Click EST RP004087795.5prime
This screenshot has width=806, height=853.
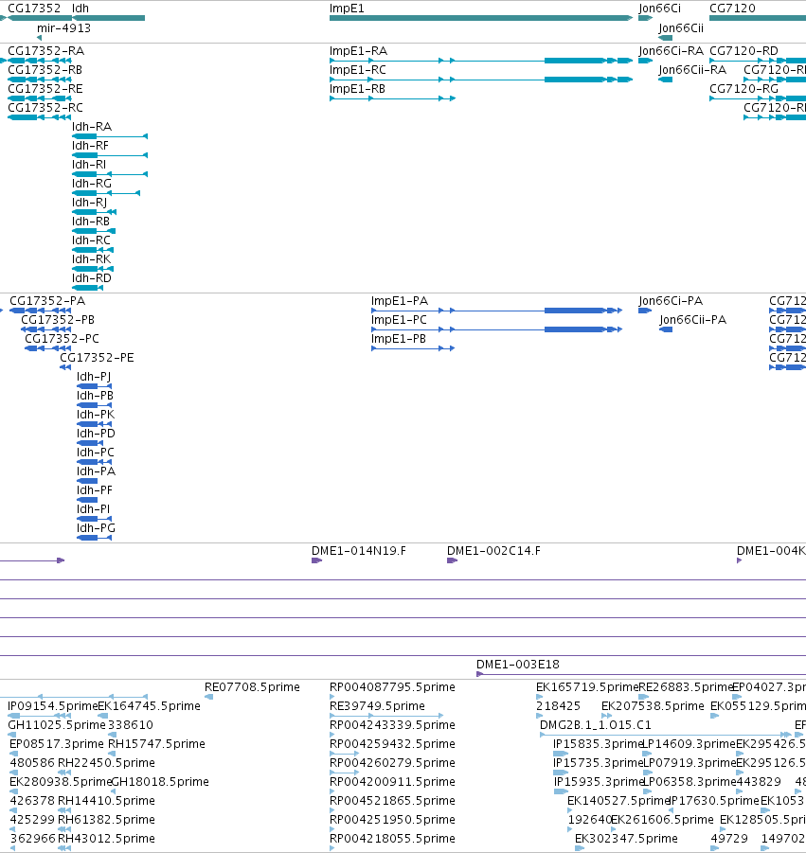click(392, 687)
